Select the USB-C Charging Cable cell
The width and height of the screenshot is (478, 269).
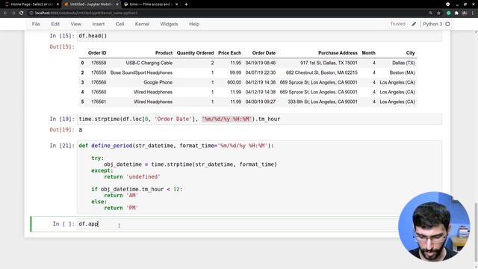(149, 63)
